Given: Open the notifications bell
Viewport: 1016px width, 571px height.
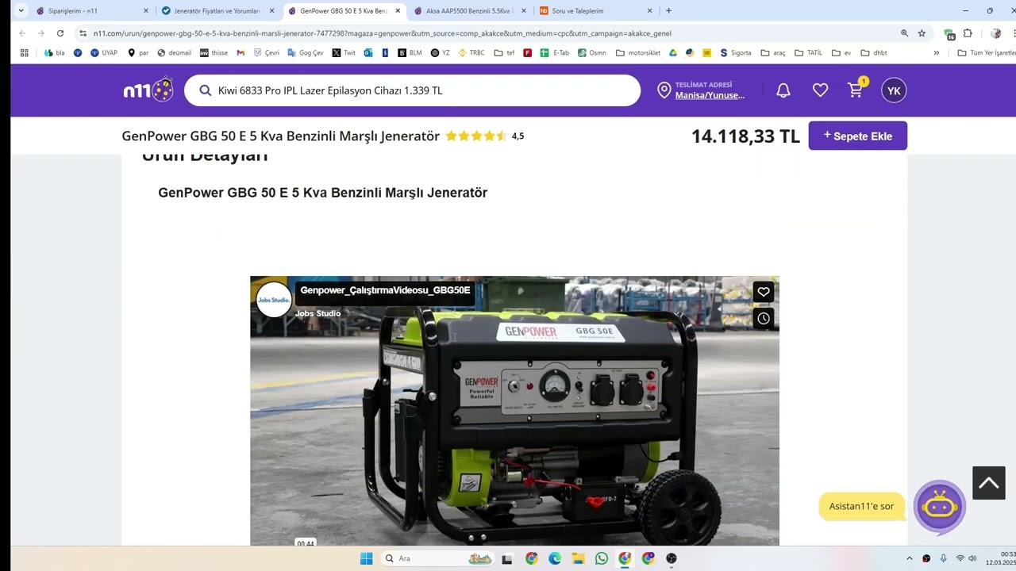Looking at the screenshot, I should click(x=783, y=90).
